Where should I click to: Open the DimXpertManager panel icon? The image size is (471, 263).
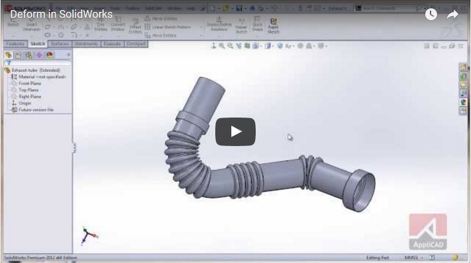click(x=39, y=55)
